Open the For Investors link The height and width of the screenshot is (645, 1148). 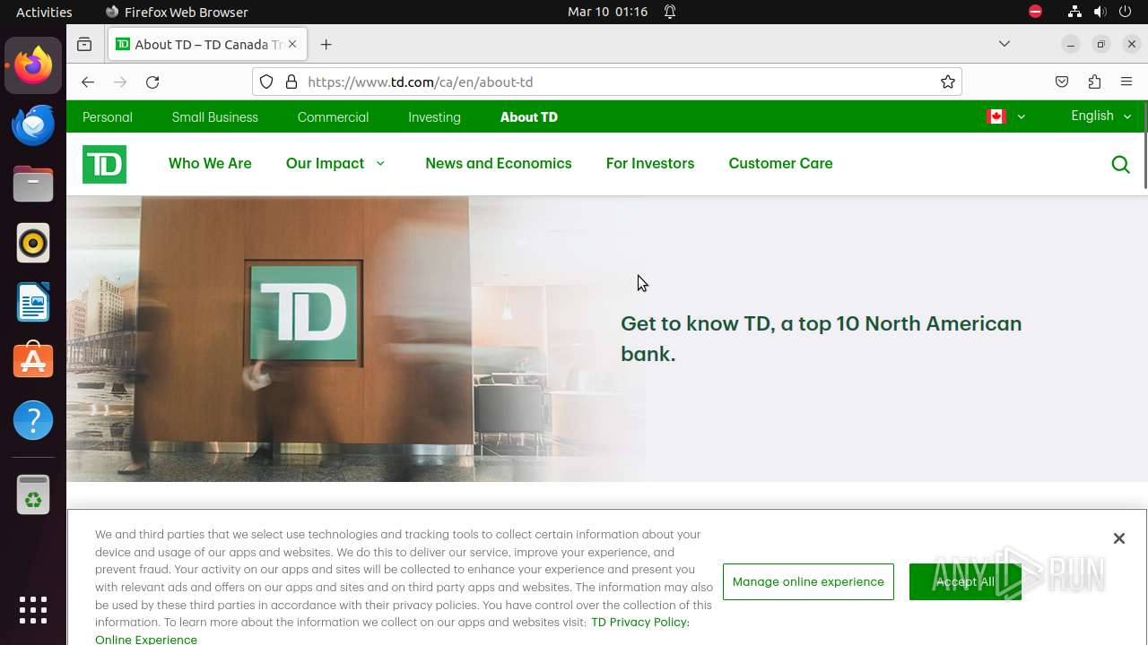[650, 163]
